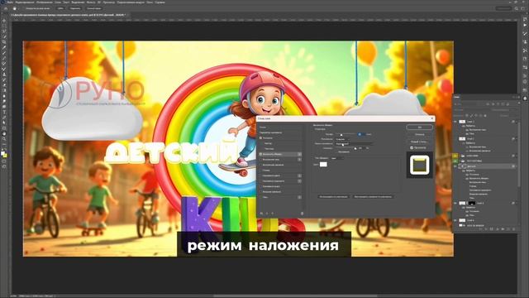The height and width of the screenshot is (298, 529).
Task: Select the Move tool in the left toolbar
Action: (x=3, y=21)
